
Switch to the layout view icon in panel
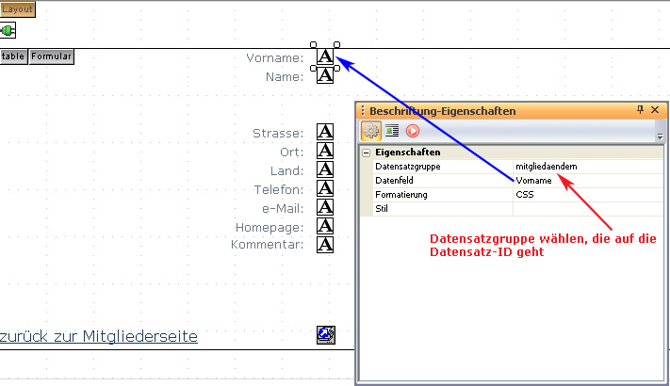[392, 131]
